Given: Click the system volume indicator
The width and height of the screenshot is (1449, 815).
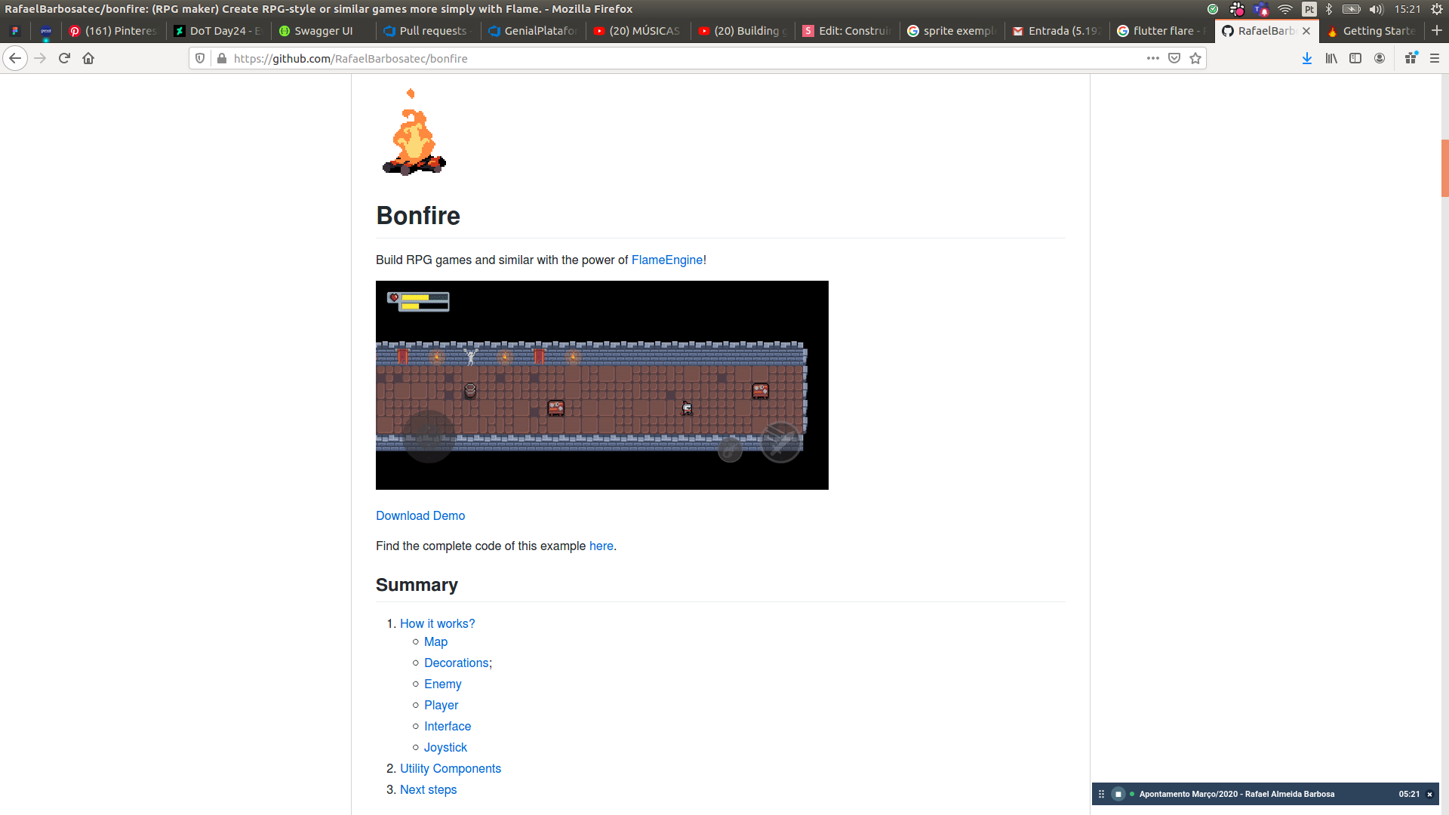Looking at the screenshot, I should point(1377,9).
